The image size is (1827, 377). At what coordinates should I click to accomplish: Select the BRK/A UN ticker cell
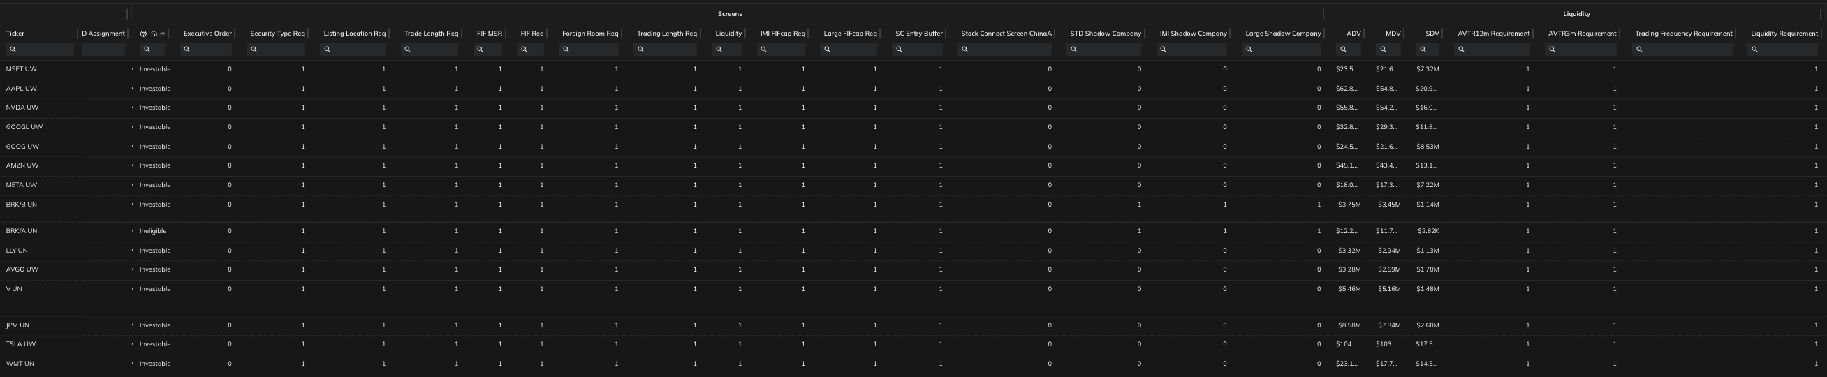(21, 231)
